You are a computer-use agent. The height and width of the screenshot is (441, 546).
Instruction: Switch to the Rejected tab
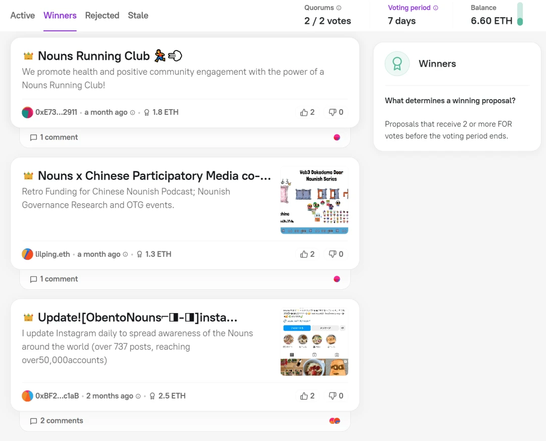click(x=102, y=15)
